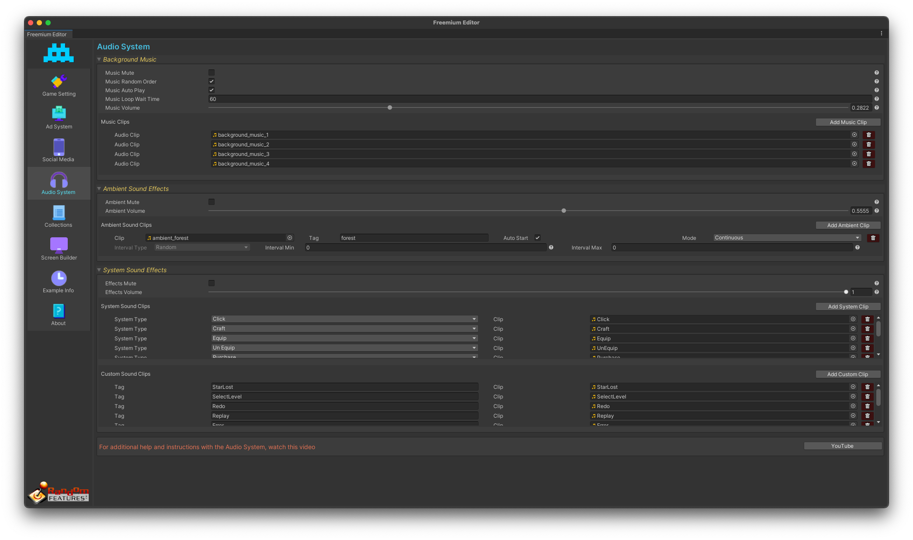
Task: Enable the Music Mute checkbox
Action: (x=212, y=73)
